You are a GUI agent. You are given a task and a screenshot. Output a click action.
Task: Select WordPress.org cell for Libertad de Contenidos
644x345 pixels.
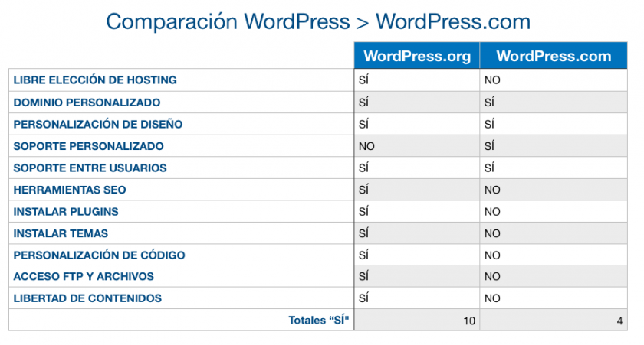click(x=417, y=298)
